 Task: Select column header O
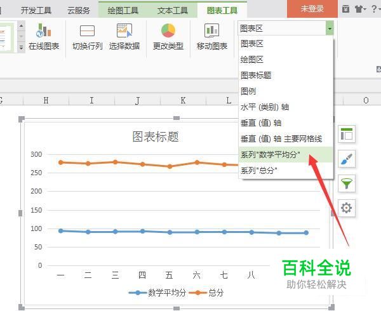366,100
